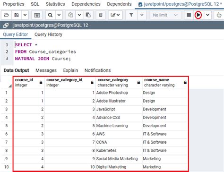Select row number 1 header
The width and height of the screenshot is (224, 172).
(x=7, y=93)
